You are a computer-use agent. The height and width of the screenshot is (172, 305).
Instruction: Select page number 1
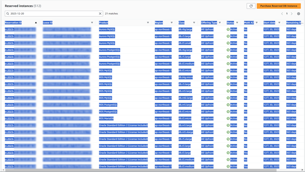287,14
